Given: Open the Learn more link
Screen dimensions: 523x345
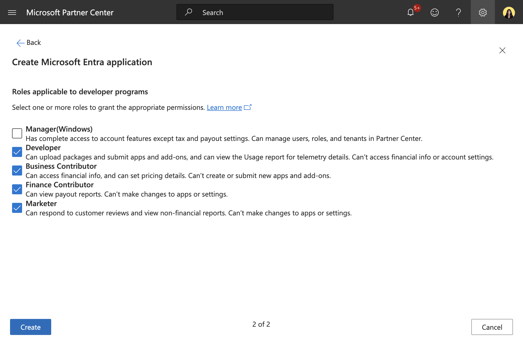Looking at the screenshot, I should pyautogui.click(x=224, y=107).
